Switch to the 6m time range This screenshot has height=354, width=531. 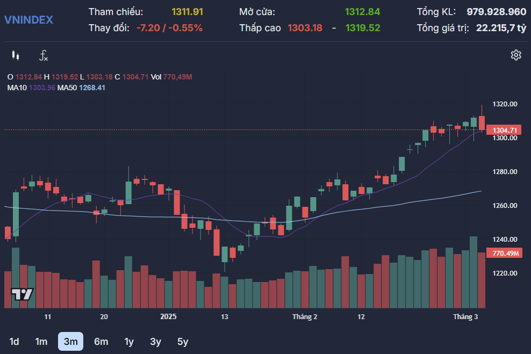click(x=101, y=342)
